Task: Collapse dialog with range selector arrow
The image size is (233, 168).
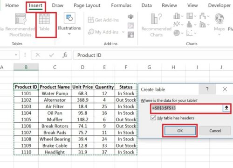Action: click(x=226, y=108)
